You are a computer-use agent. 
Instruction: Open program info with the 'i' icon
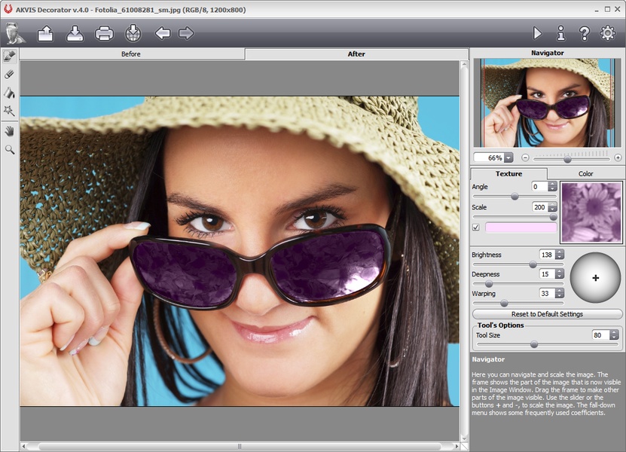560,33
